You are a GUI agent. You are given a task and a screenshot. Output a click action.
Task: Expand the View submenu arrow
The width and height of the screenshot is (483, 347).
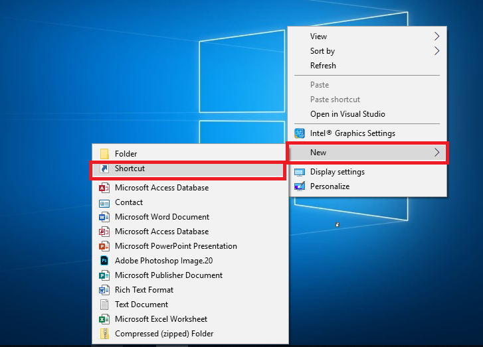click(x=436, y=36)
